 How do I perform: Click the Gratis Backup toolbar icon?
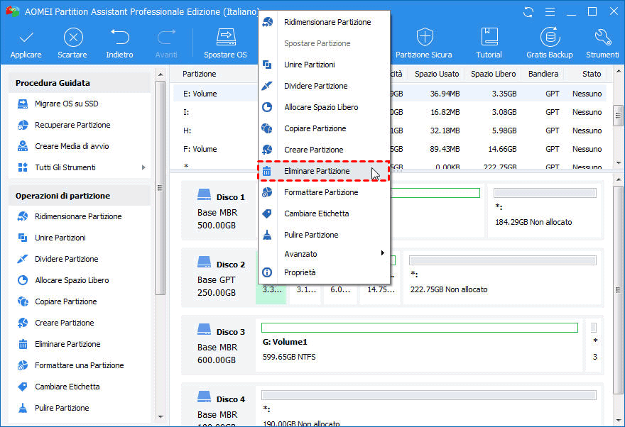550,37
